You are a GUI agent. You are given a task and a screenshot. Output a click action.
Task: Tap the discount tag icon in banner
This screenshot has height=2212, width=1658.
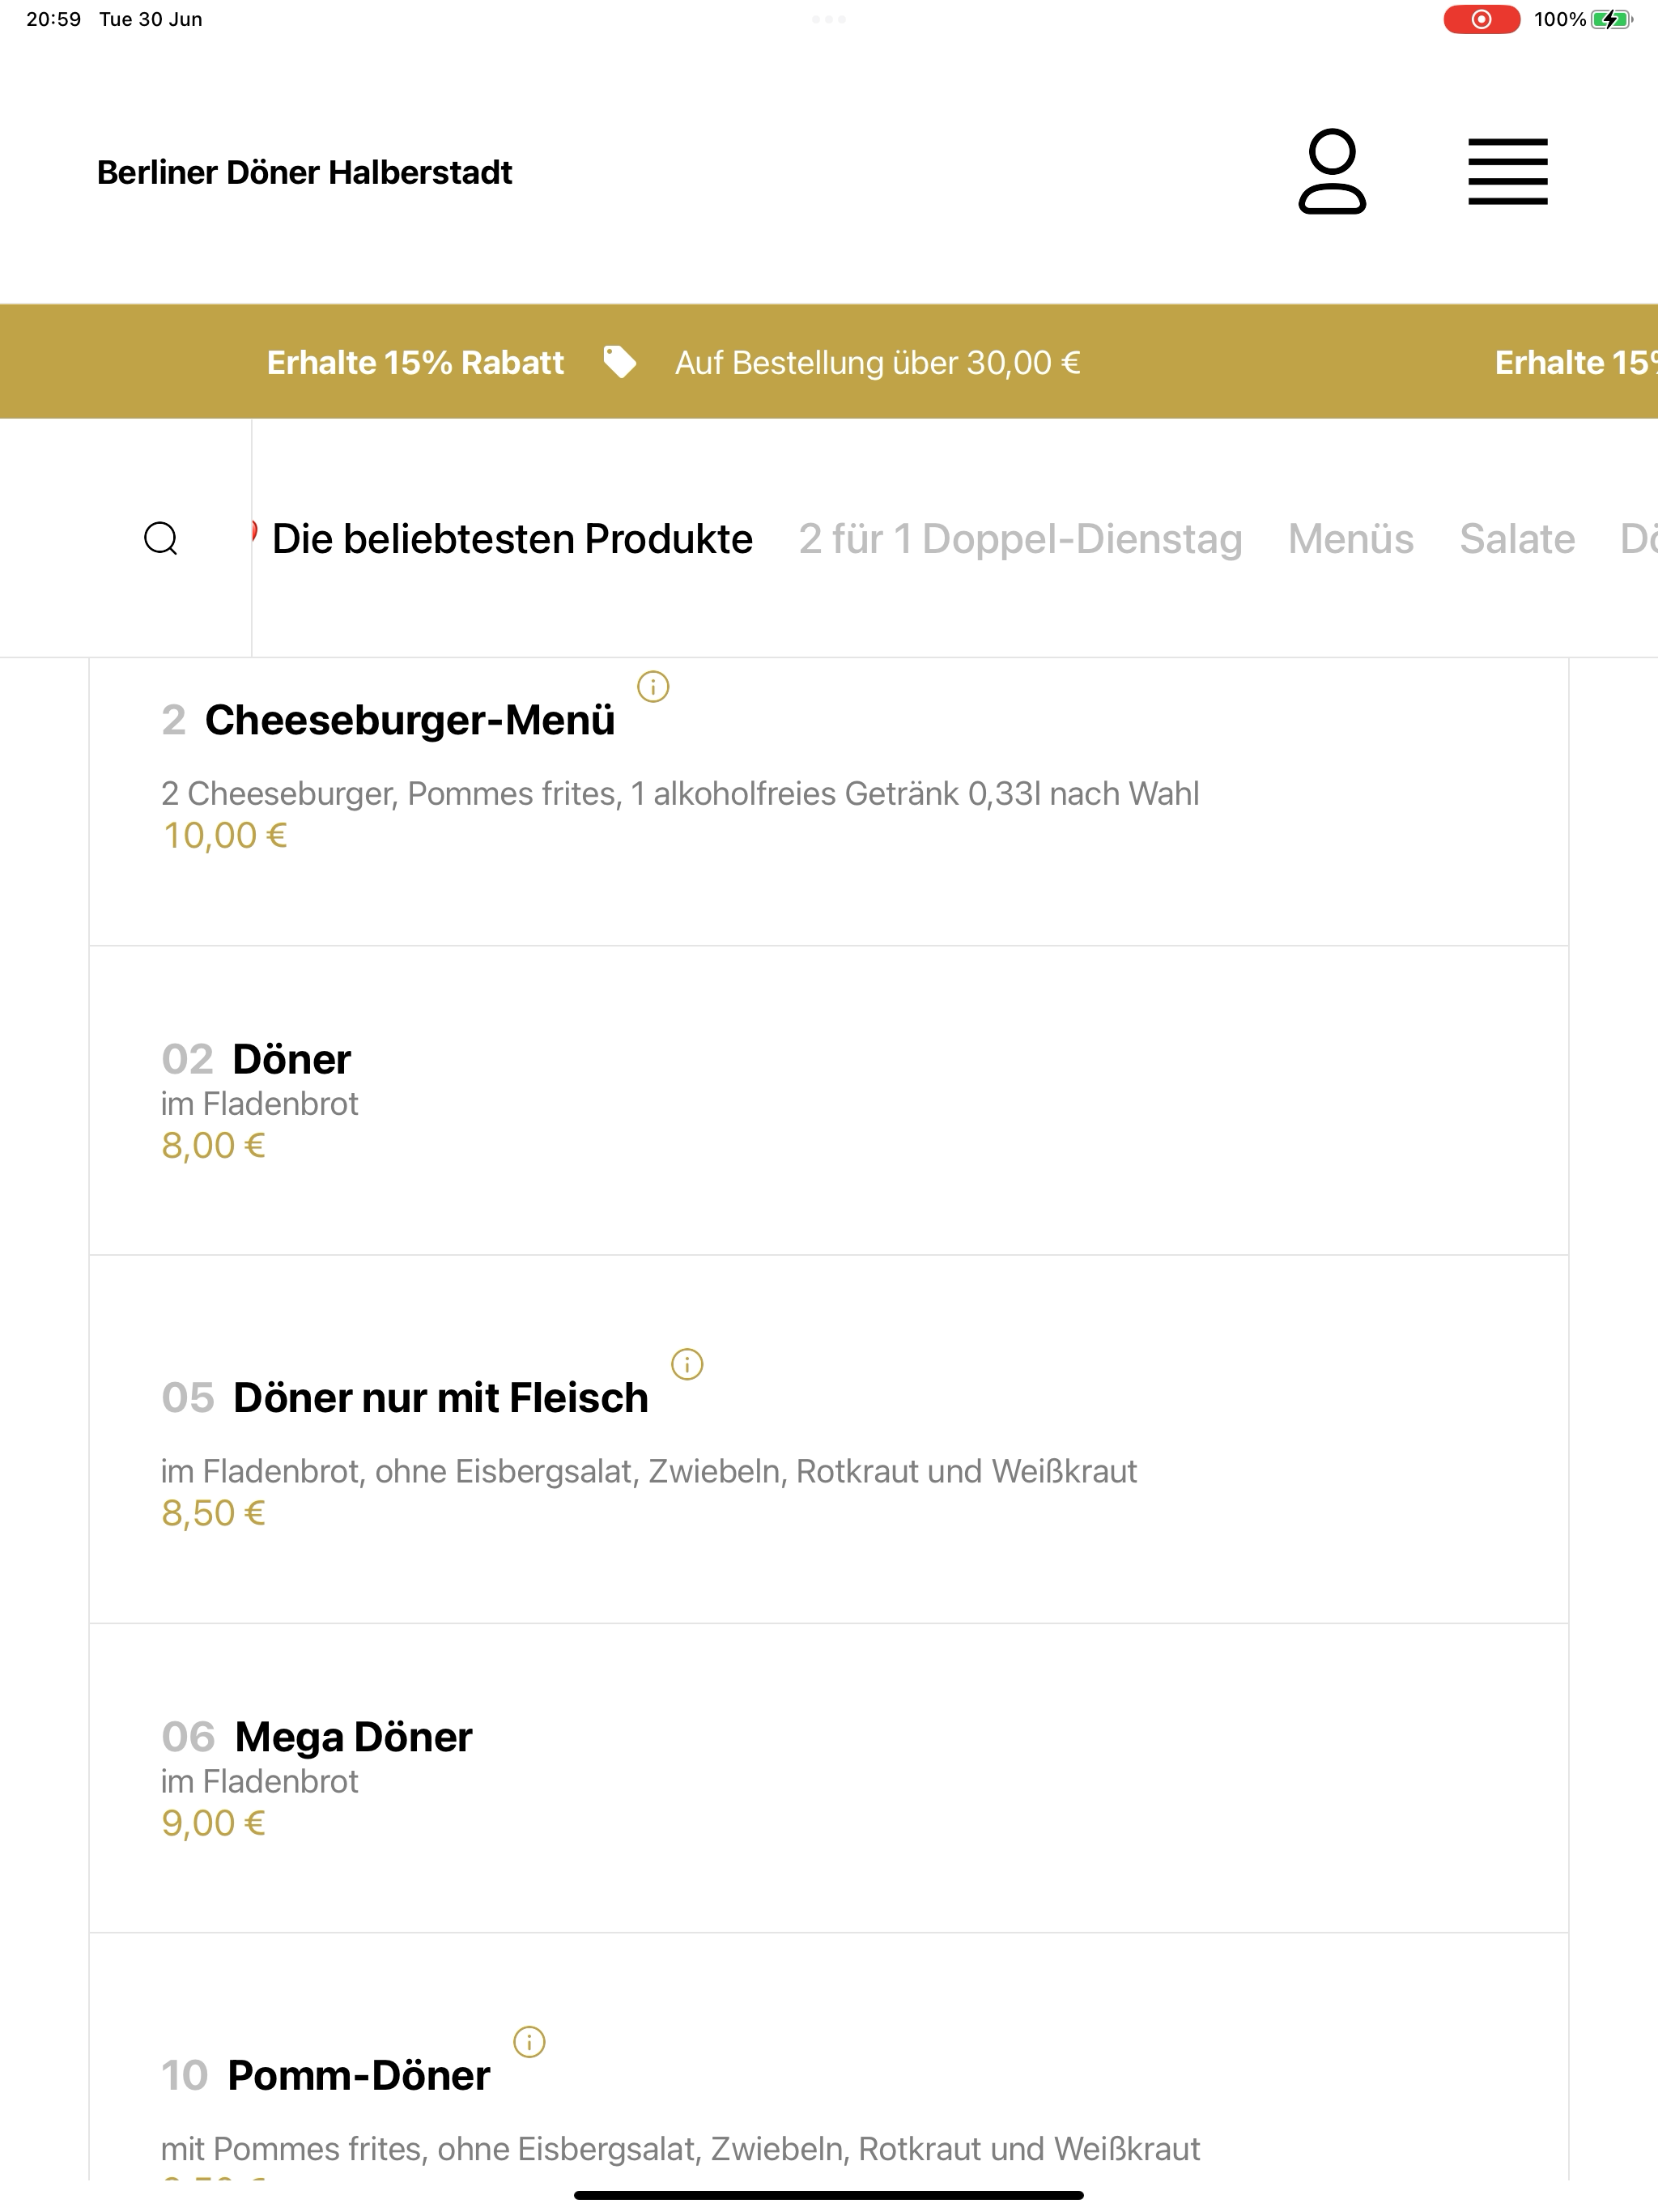[620, 362]
